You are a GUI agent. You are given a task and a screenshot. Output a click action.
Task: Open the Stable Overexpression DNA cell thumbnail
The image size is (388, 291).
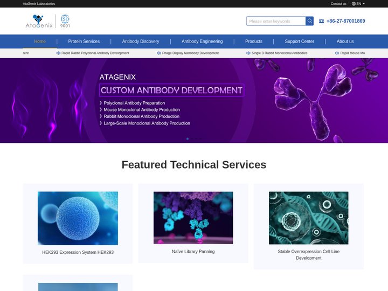point(309,218)
